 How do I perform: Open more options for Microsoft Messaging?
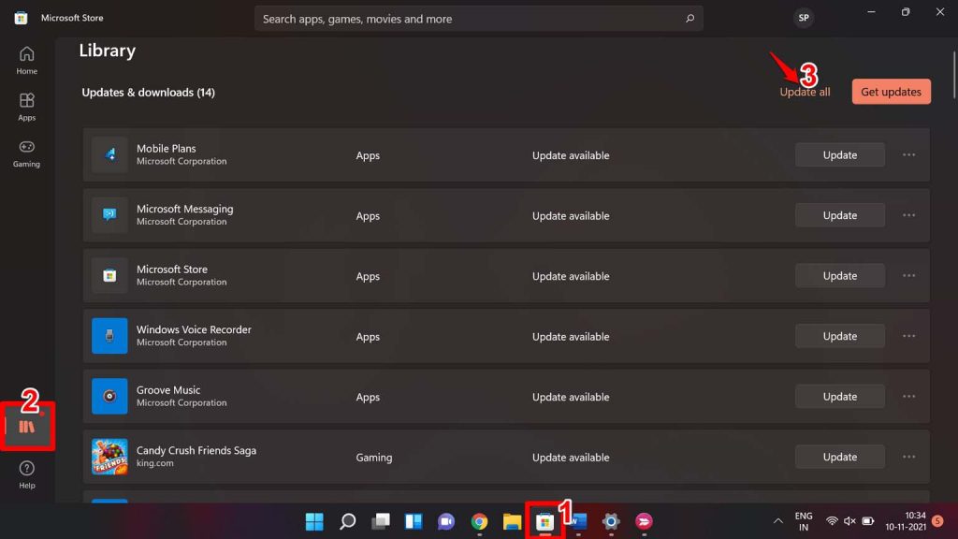(907, 215)
